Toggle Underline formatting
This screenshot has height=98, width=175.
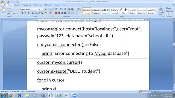28,13
